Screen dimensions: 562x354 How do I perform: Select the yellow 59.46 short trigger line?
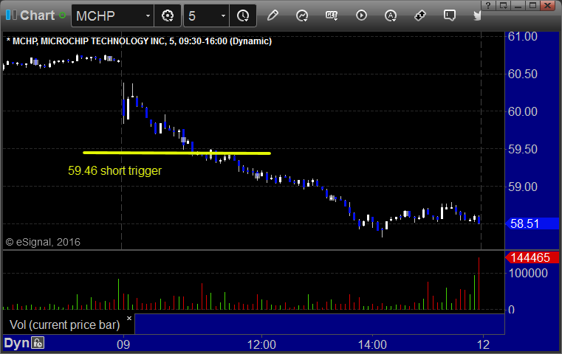(x=177, y=153)
